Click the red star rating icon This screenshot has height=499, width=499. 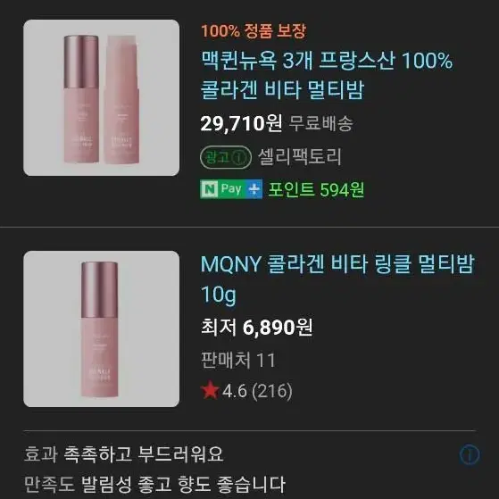click(210, 391)
